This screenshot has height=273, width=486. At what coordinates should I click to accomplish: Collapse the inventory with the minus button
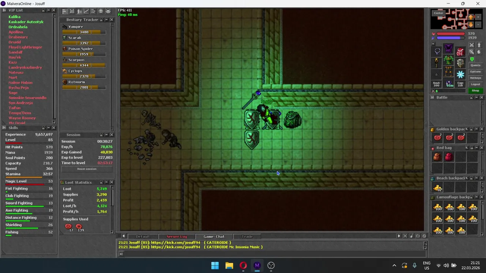point(434,44)
